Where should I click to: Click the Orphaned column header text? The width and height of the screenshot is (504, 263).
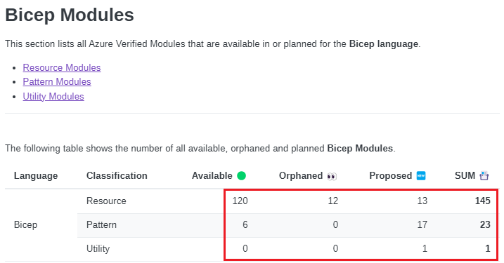[301, 176]
